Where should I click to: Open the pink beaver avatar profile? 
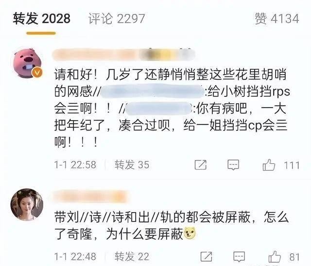click(27, 63)
